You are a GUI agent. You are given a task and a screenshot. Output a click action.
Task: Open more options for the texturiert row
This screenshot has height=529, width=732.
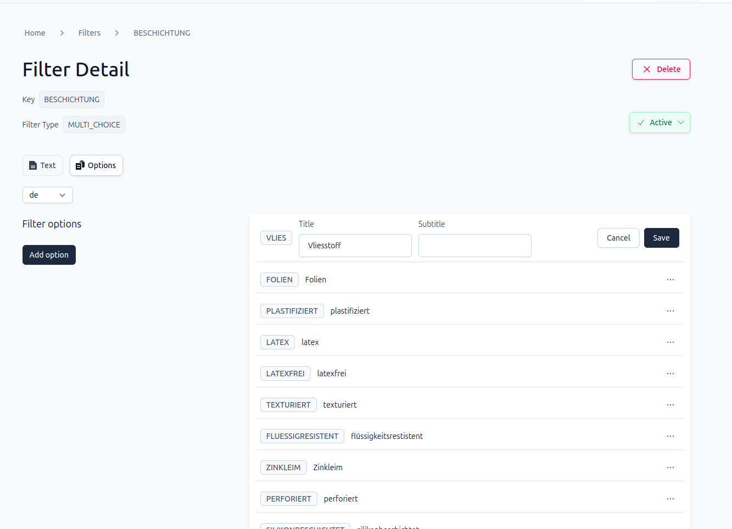click(x=670, y=405)
